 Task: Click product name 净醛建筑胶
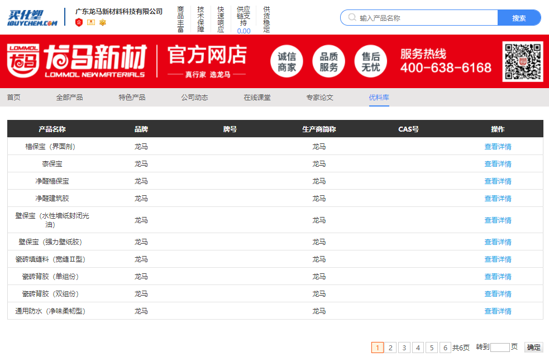pos(52,199)
